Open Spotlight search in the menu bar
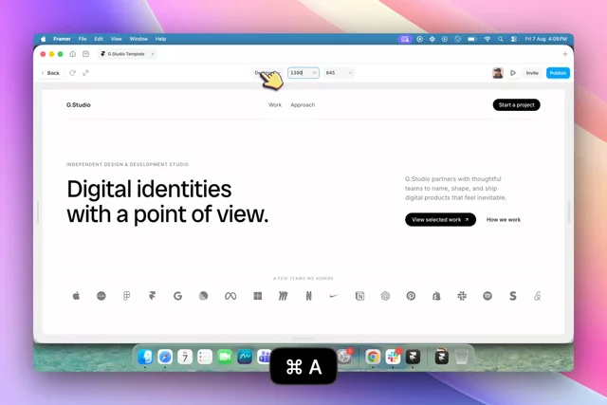 click(x=500, y=39)
